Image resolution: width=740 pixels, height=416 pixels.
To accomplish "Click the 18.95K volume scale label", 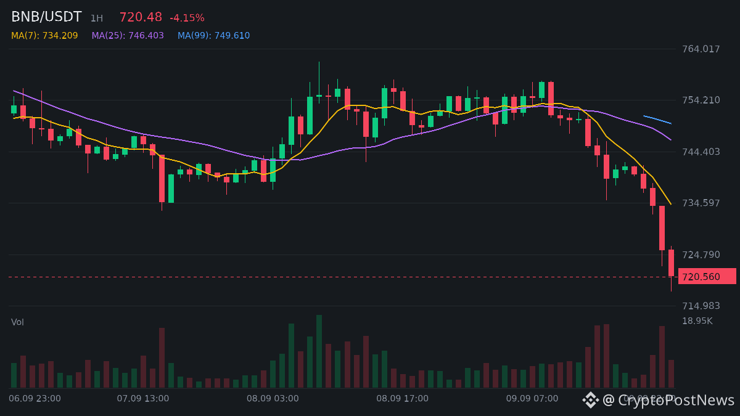I will 697,320.
